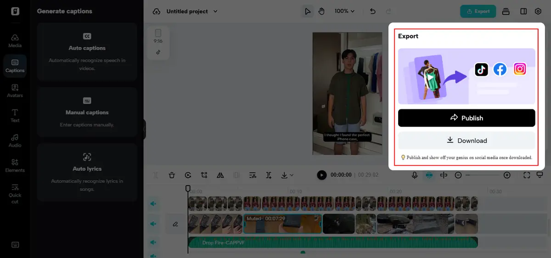The width and height of the screenshot is (551, 258).
Task: Click the CapCut logo at top left
Action: 15,11
